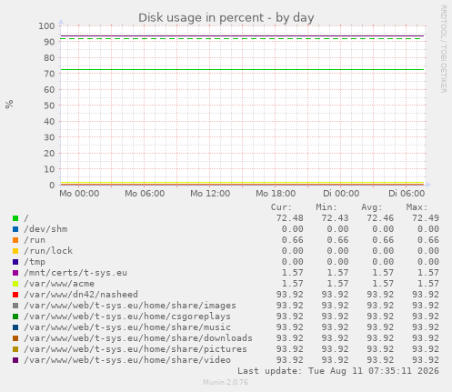Click the 'Last update: Tue Aug 11 07:35:11 2026' text
This screenshot has height=392, width=452.
click(338, 371)
